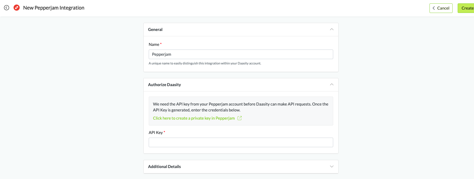The height and width of the screenshot is (179, 474).
Task: Open the external link icon beside Pepperjam link
Action: click(x=239, y=118)
